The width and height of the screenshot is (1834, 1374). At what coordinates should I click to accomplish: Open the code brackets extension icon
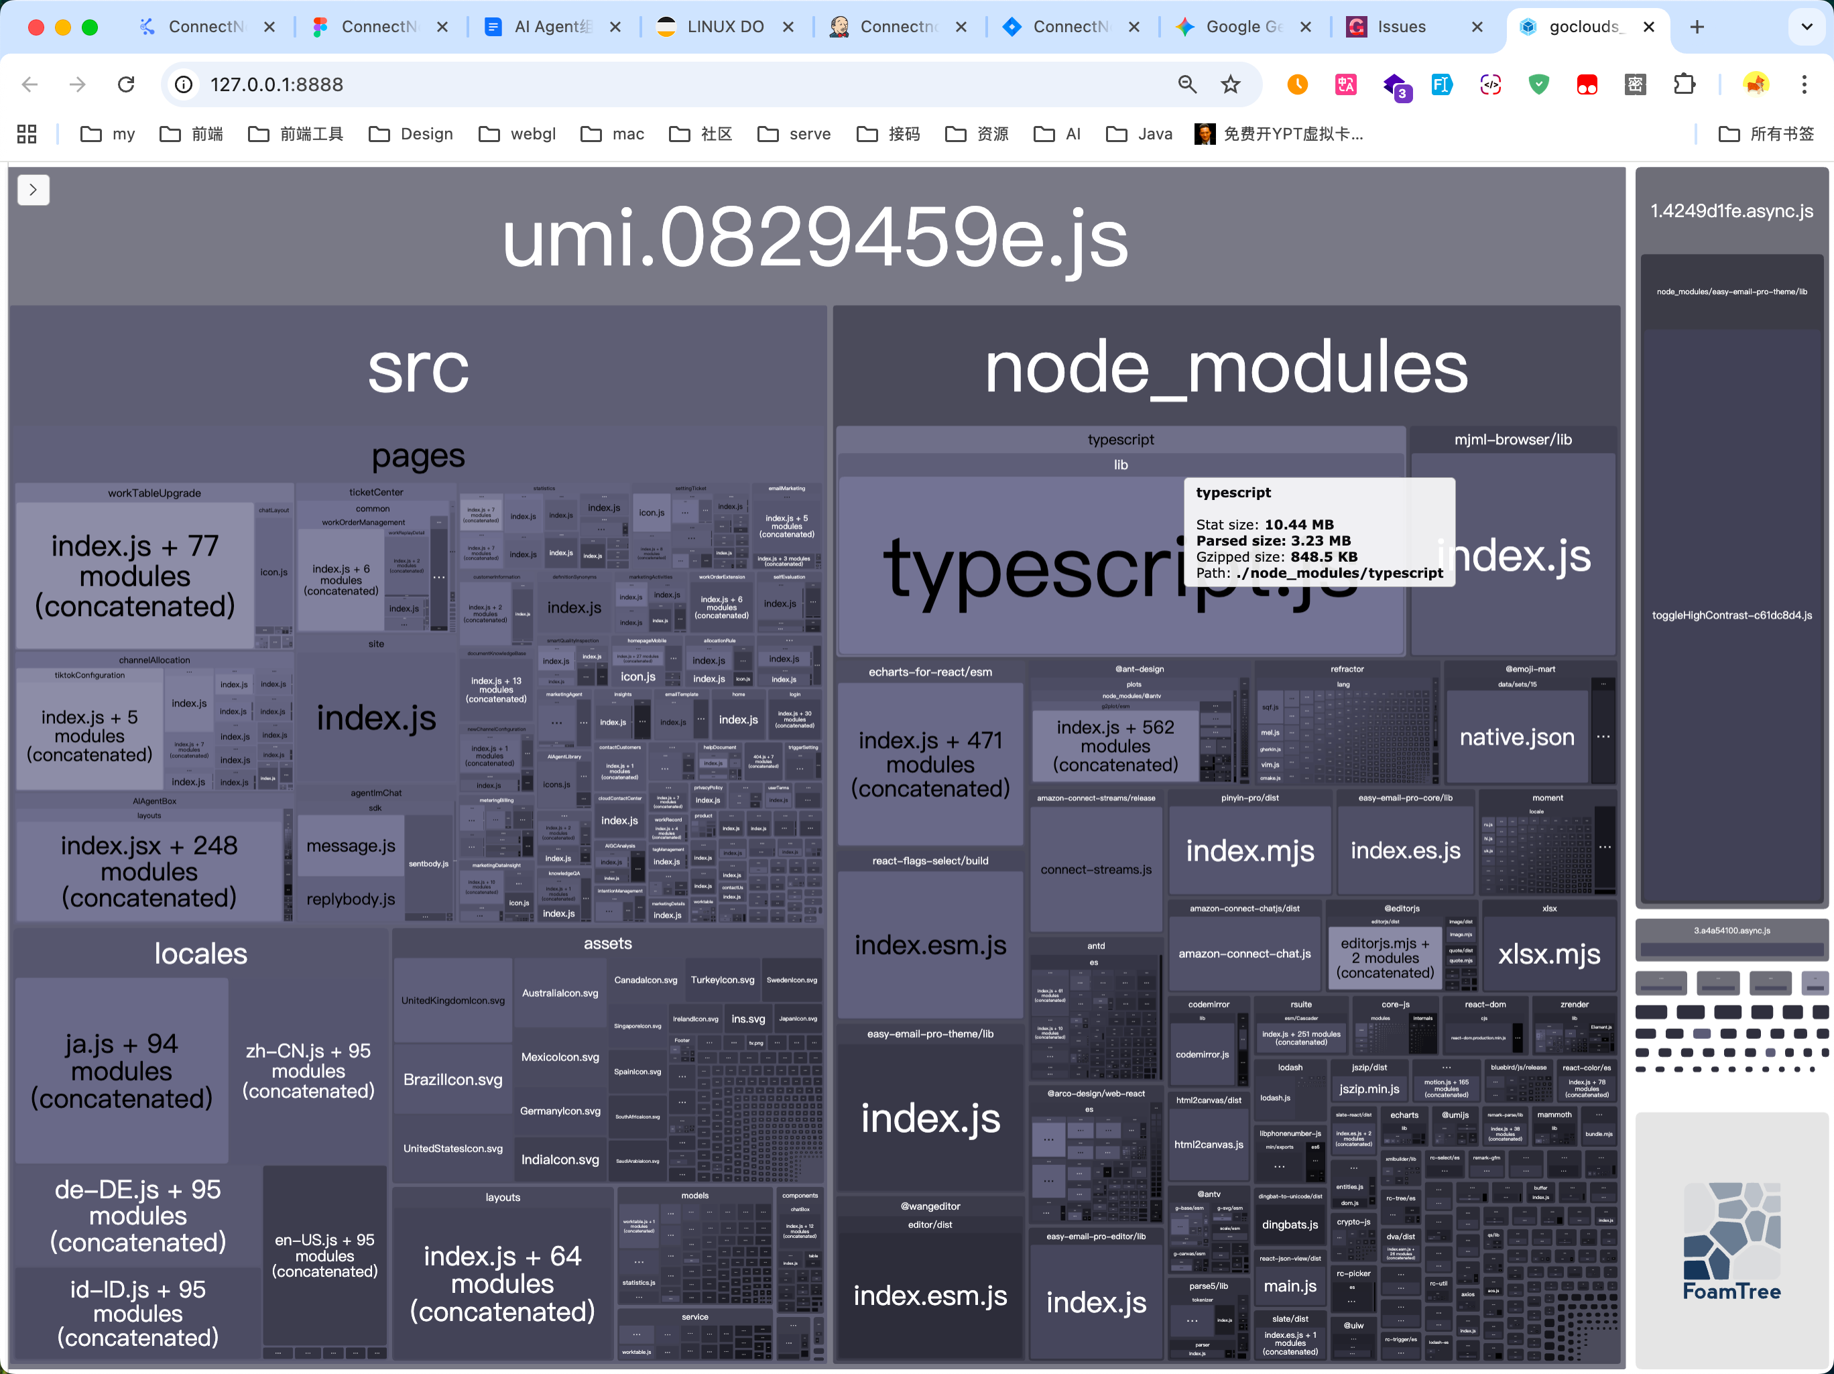[1491, 84]
